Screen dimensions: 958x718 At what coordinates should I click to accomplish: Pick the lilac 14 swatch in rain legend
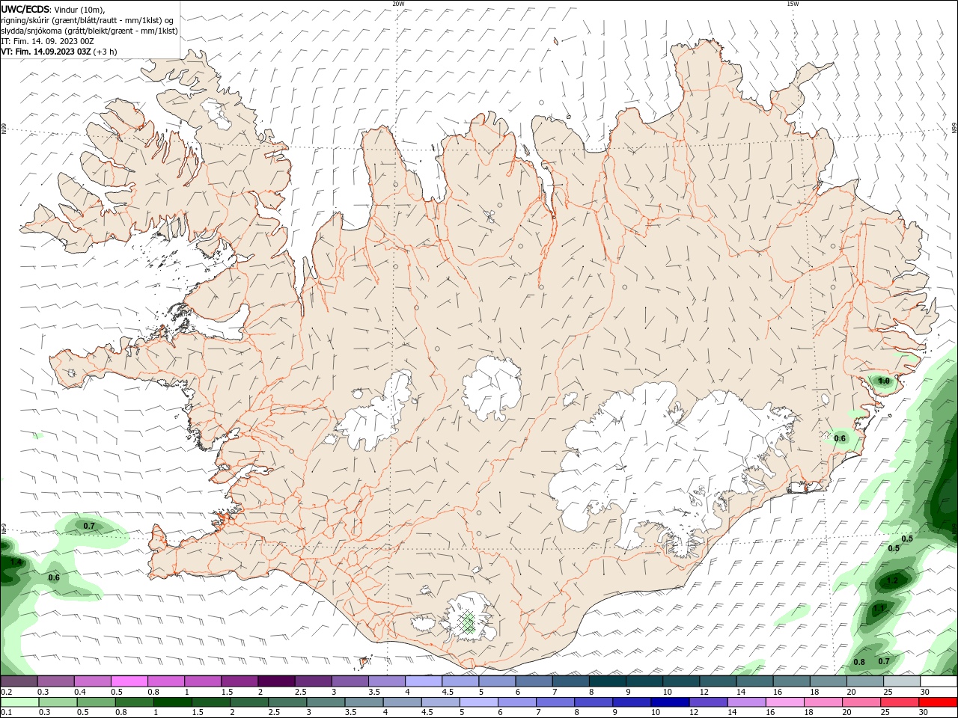pyautogui.click(x=747, y=702)
